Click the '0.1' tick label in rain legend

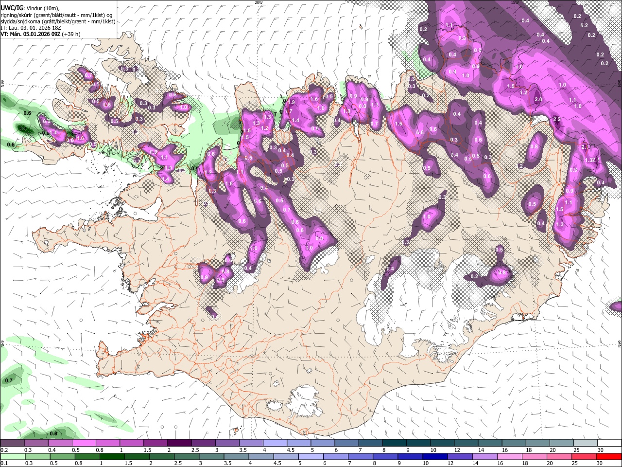(x=3, y=463)
